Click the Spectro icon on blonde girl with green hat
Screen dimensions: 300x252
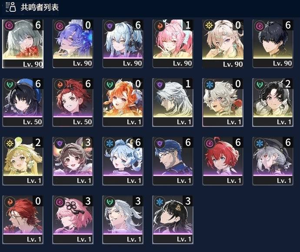click(10, 143)
